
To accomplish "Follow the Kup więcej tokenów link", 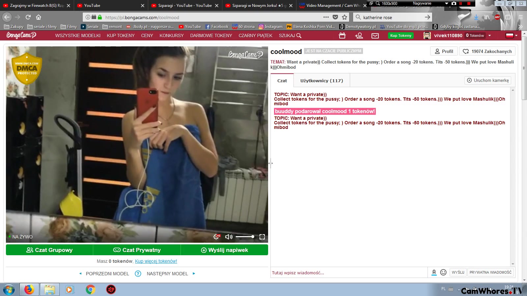I will (156, 261).
